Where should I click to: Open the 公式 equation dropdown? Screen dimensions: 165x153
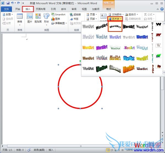coord(149,15)
